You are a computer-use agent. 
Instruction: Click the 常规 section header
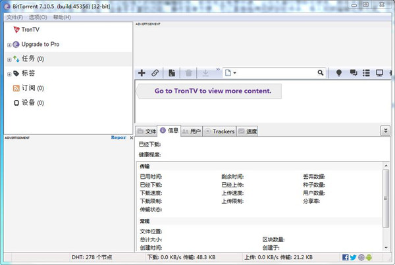coord(145,221)
